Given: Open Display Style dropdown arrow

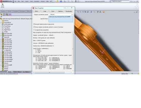Looking at the screenshot, I should tap(92, 12).
